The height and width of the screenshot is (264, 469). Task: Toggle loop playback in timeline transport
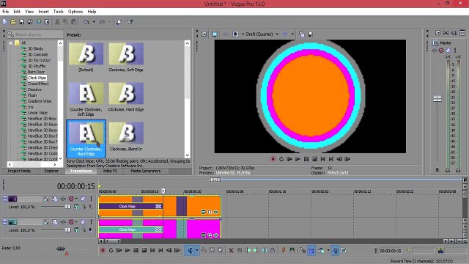point(111,250)
